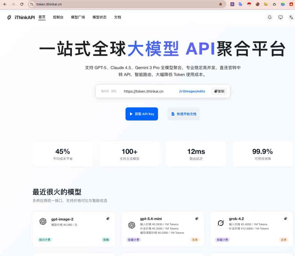Viewport: 295px width, 256px height.
Task: Click the red ball extension icon
Action: pyautogui.click(x=249, y=4)
